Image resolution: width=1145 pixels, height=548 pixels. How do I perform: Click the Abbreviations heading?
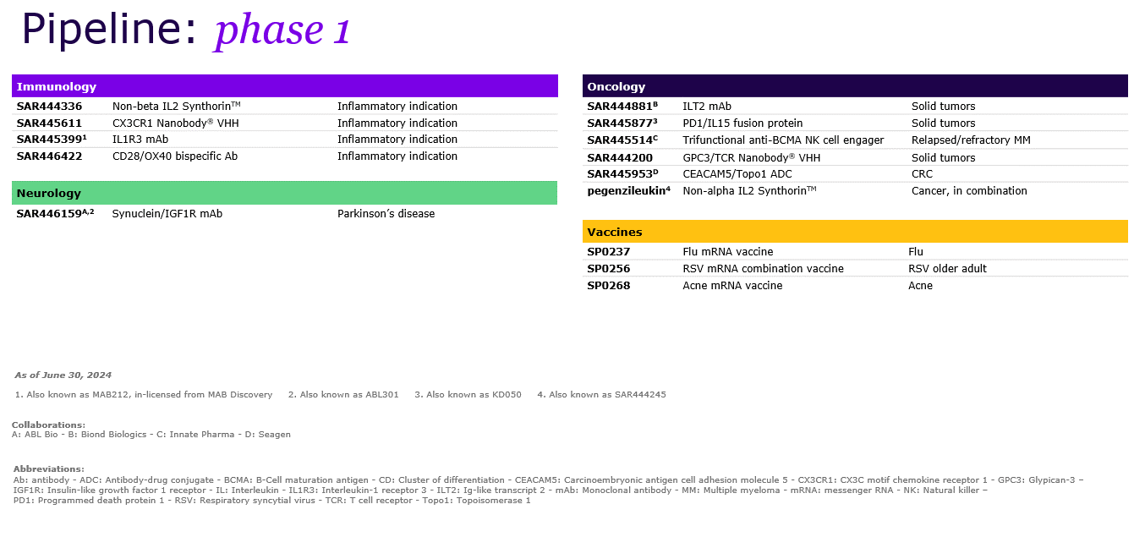(41, 469)
